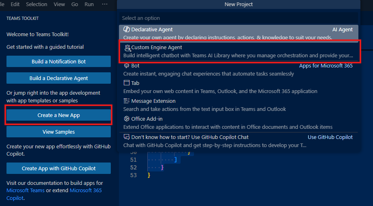Viewport: 373px width, 206px height.
Task: Click the Apps for Microsoft 365 label
Action: point(326,66)
